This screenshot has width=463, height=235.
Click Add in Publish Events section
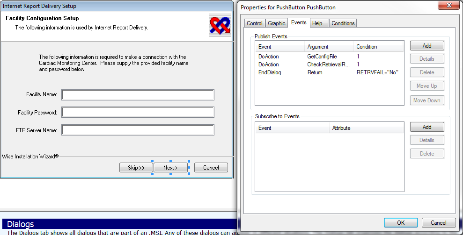[427, 46]
